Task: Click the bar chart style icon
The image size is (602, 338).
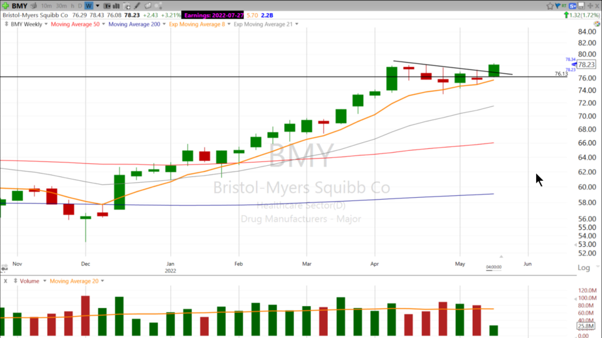Action: coord(116,6)
